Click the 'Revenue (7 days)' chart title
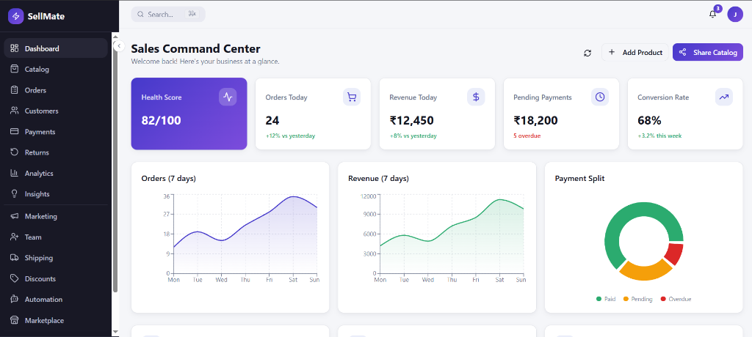Image resolution: width=752 pixels, height=337 pixels. (378, 179)
